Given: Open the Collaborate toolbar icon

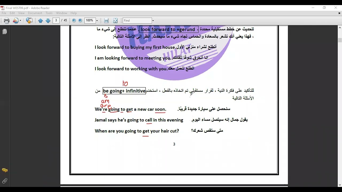Looking at the screenshot, I should 15,21.
